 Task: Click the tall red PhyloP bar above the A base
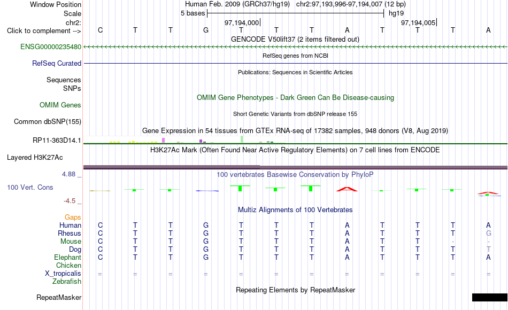click(347, 189)
